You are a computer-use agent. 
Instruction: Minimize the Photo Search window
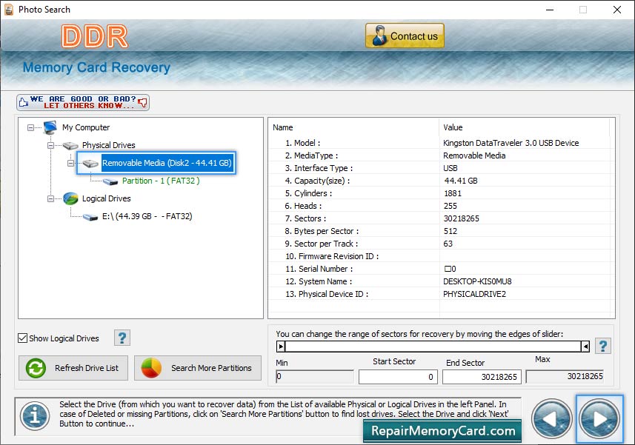coord(550,10)
